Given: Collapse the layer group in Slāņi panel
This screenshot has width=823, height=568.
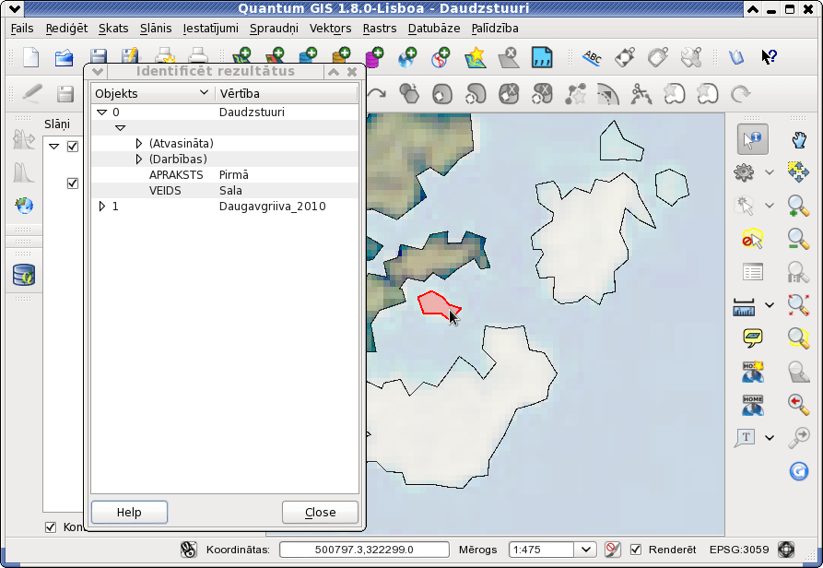Looking at the screenshot, I should 54,147.
